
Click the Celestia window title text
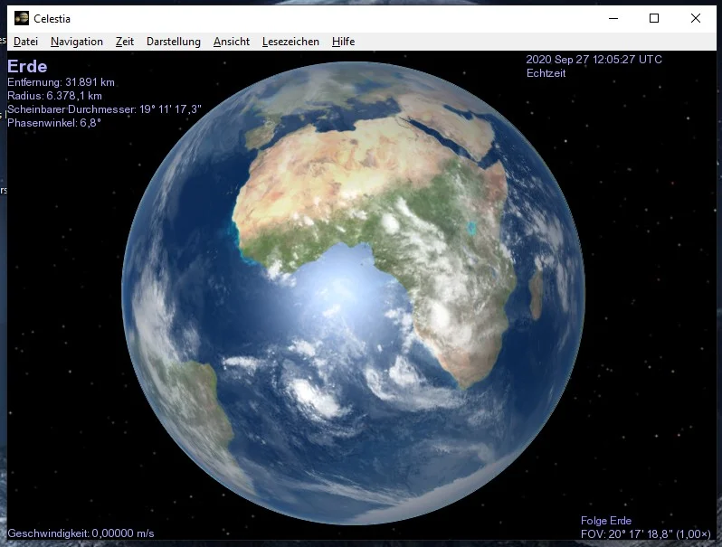click(x=52, y=19)
